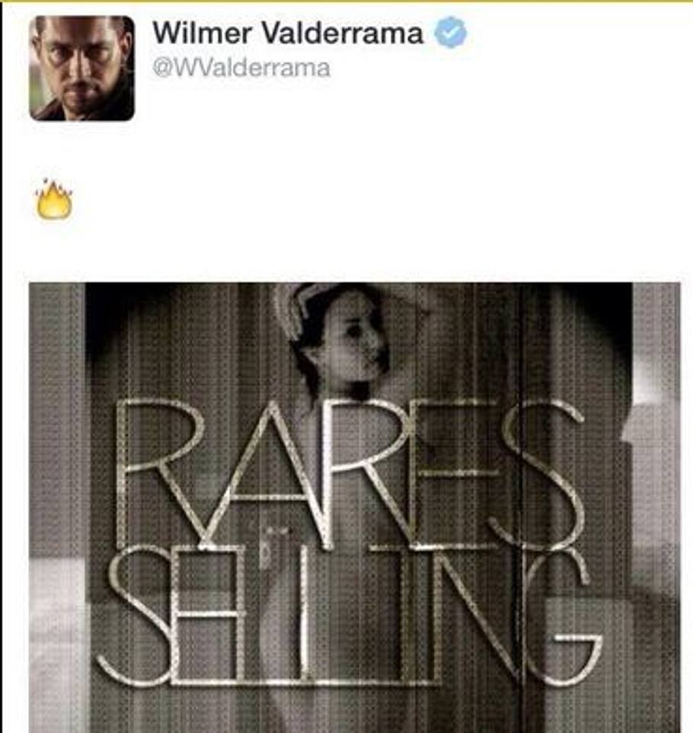Click the fire emoji in the tweet
This screenshot has width=693, height=733.
54,199
